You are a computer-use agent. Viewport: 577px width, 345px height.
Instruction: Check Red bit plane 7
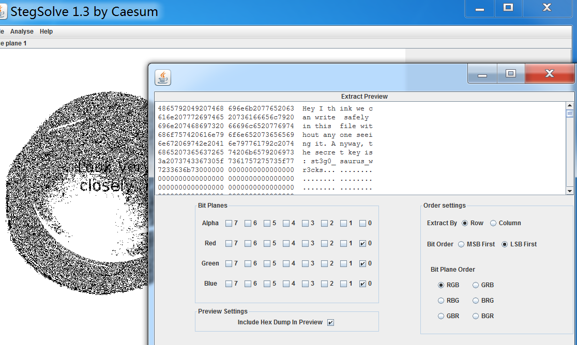[229, 244]
